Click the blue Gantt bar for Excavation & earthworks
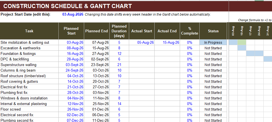 pyautogui.click(x=242, y=48)
